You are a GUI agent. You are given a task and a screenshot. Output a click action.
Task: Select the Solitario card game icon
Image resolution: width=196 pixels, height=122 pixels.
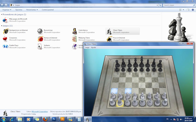(40, 46)
